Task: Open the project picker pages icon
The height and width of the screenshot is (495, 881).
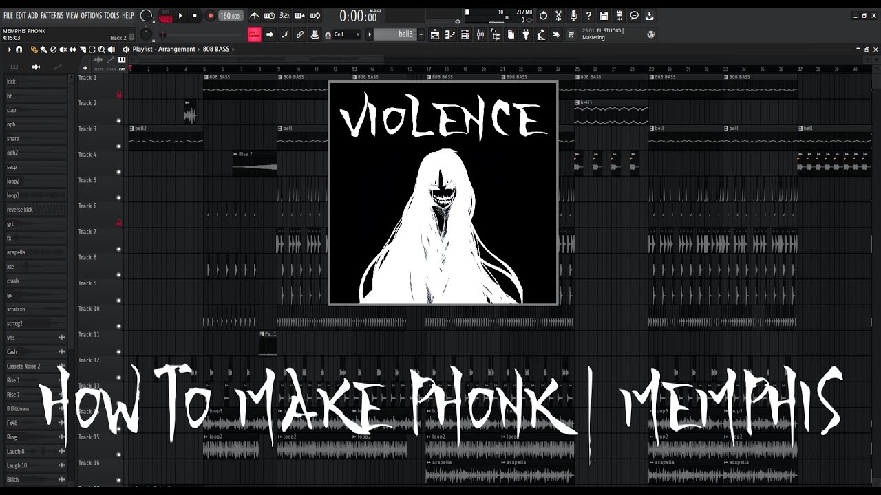Action: (x=511, y=34)
